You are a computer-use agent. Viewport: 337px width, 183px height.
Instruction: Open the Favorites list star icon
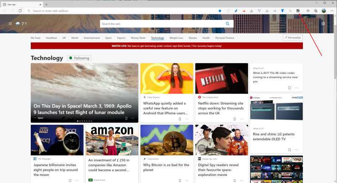coord(308,11)
